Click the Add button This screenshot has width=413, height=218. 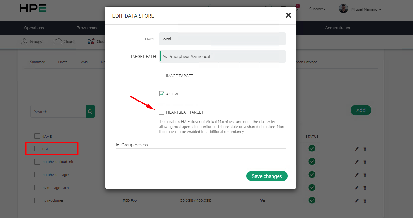[361, 110]
